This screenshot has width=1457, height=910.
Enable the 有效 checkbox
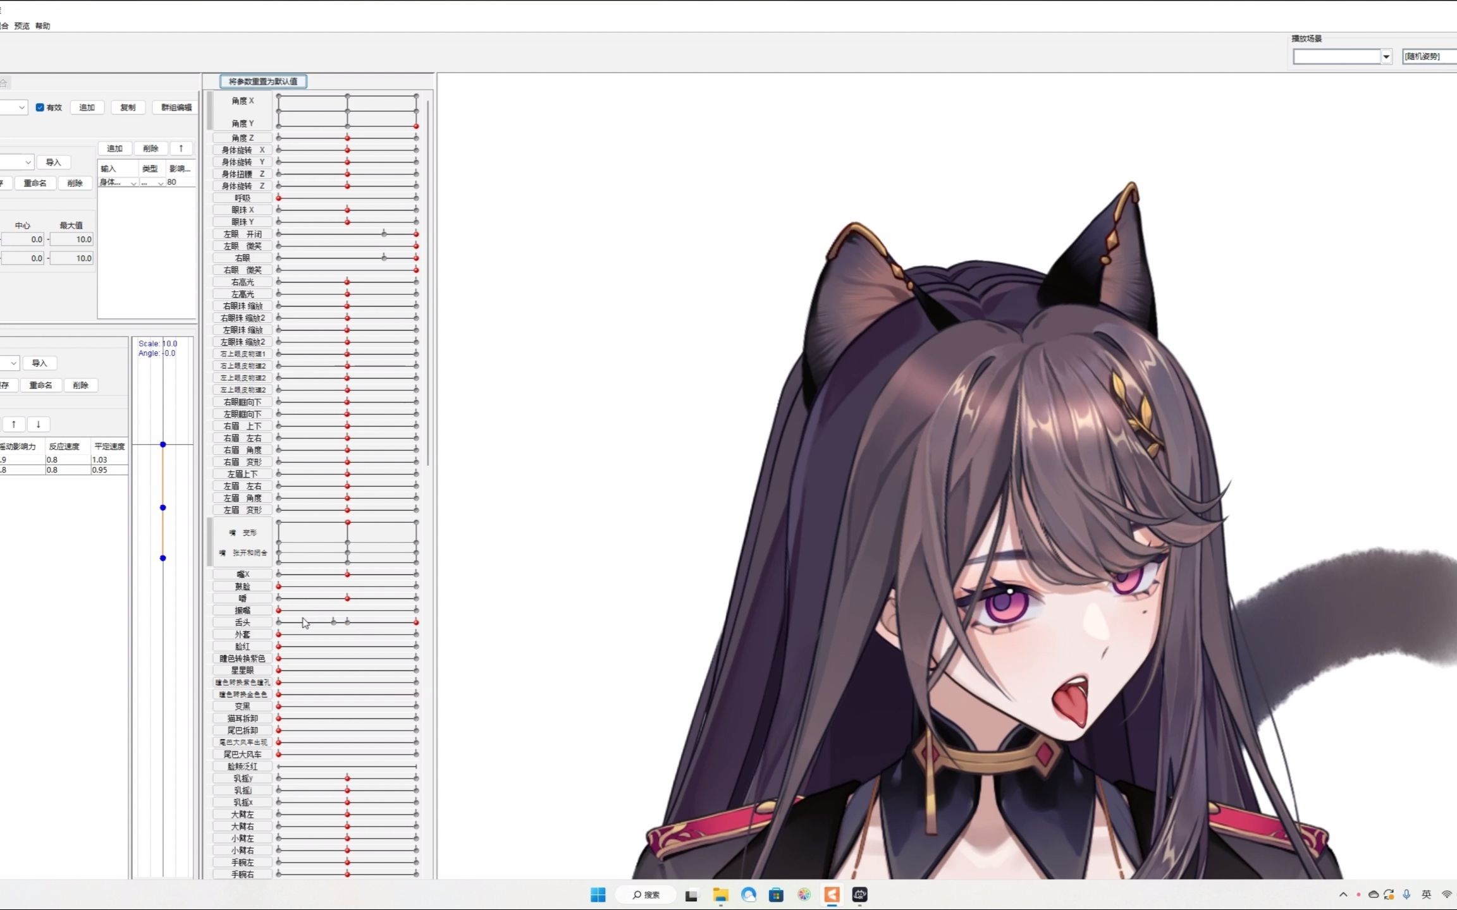point(40,107)
